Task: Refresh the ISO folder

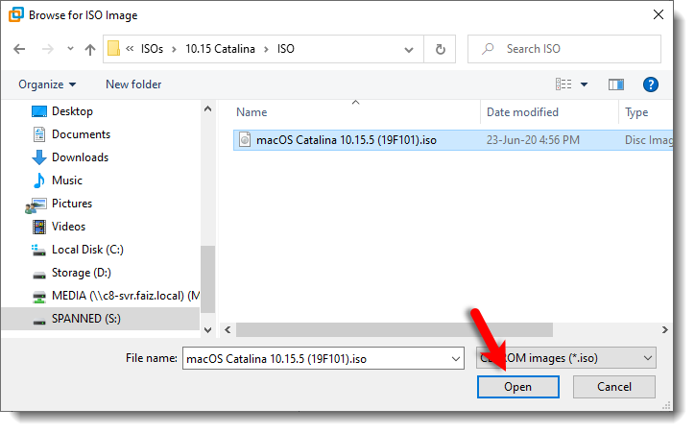Action: pos(440,49)
